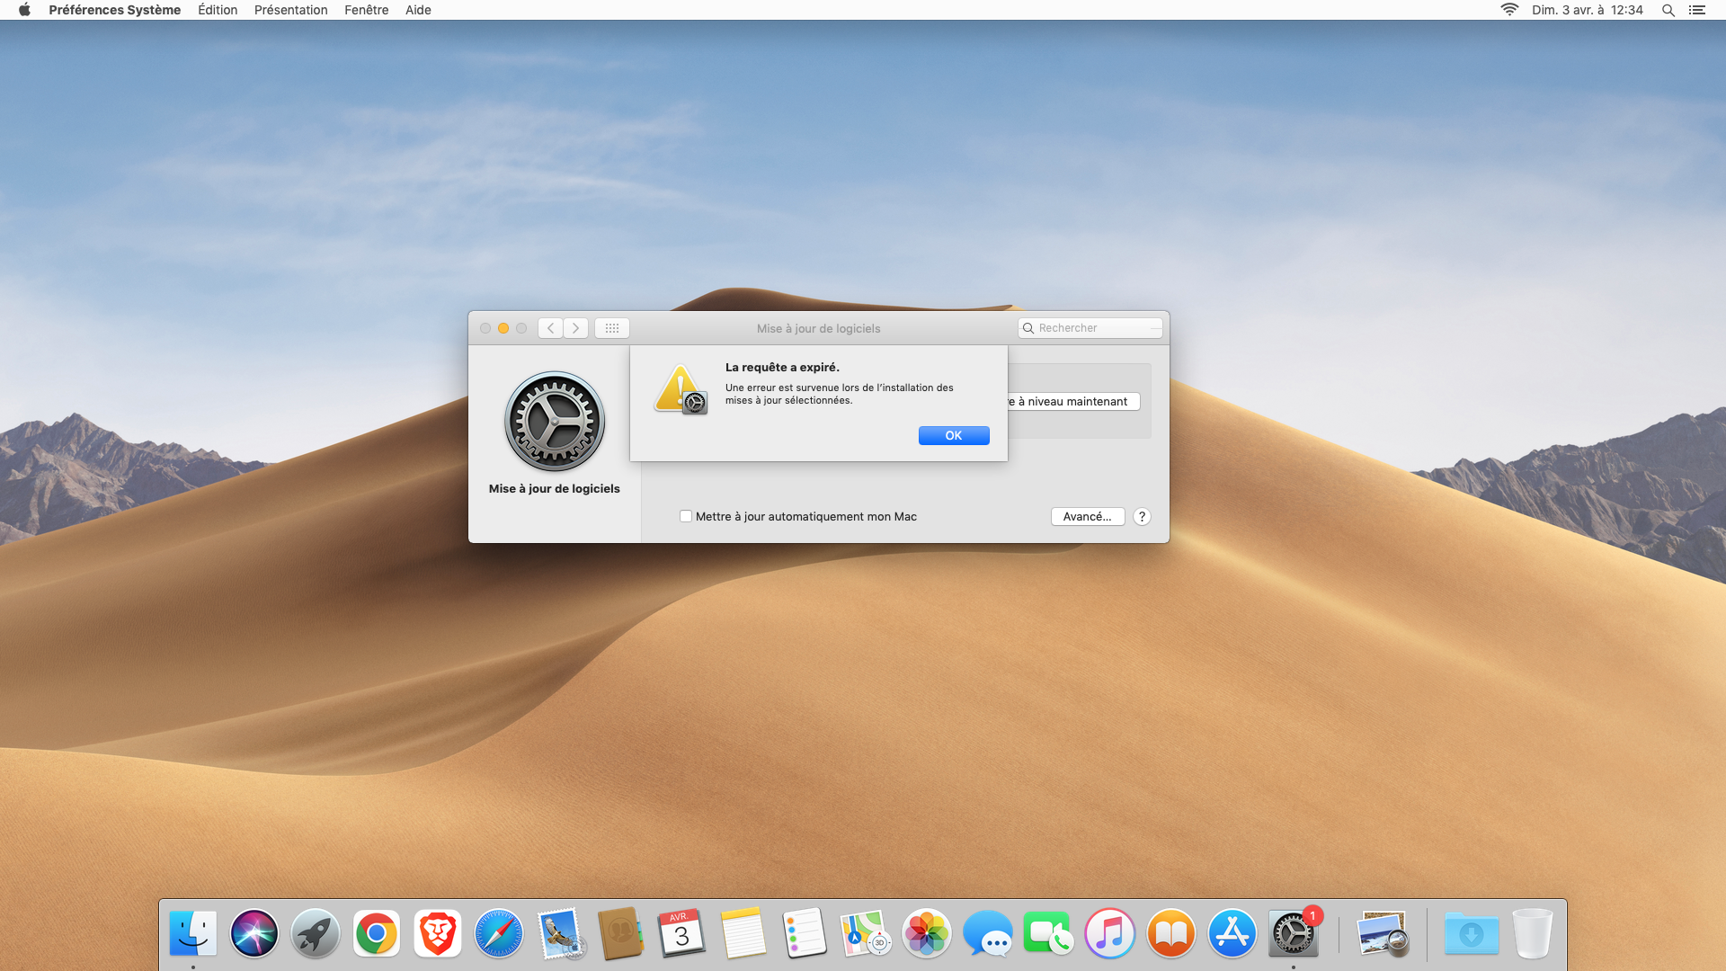Viewport: 1726px width, 971px height.
Task: Open the Édition menu
Action: coord(218,10)
